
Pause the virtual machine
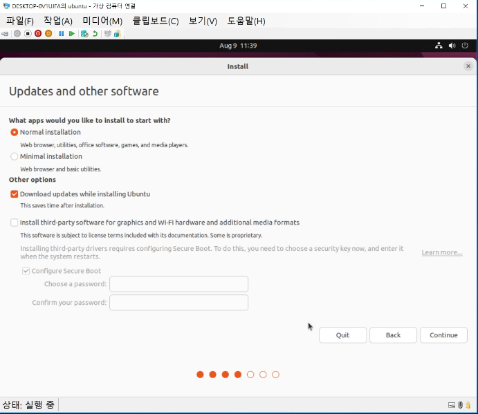click(62, 33)
